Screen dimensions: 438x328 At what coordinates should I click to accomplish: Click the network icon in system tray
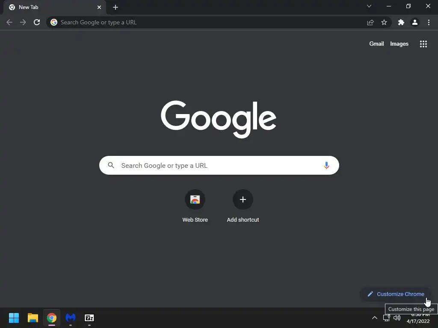[x=386, y=318]
